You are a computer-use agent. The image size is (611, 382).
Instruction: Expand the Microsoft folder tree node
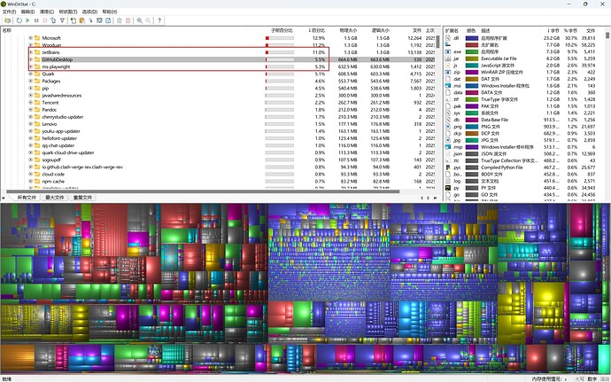(31, 38)
